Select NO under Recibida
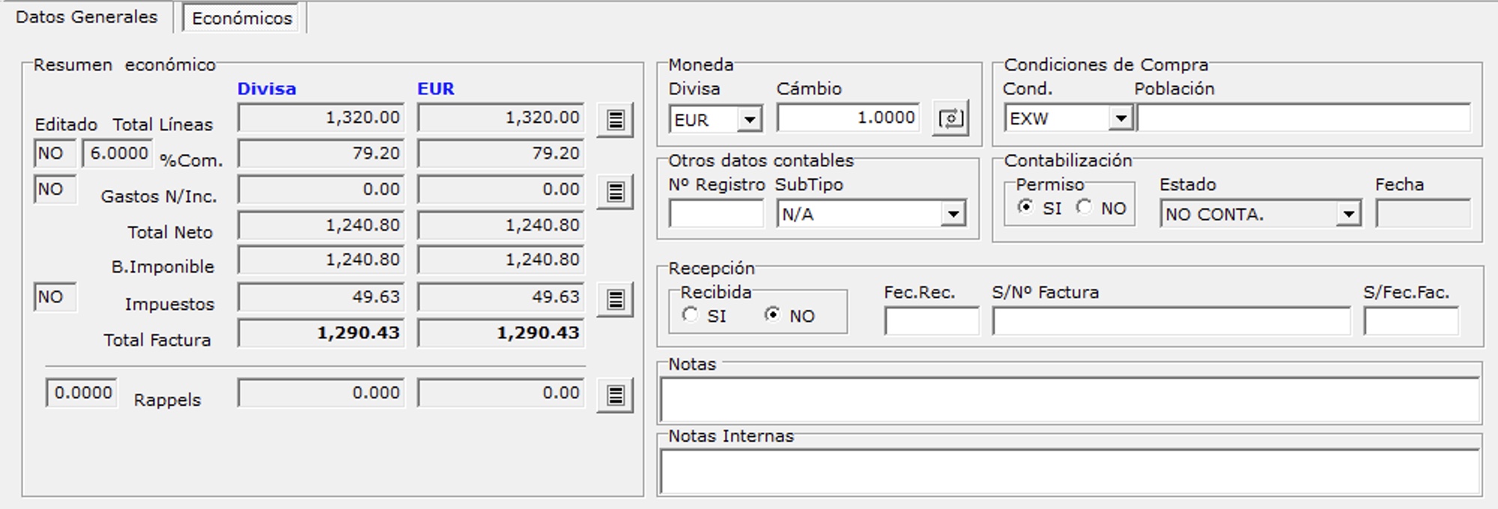 (x=772, y=315)
